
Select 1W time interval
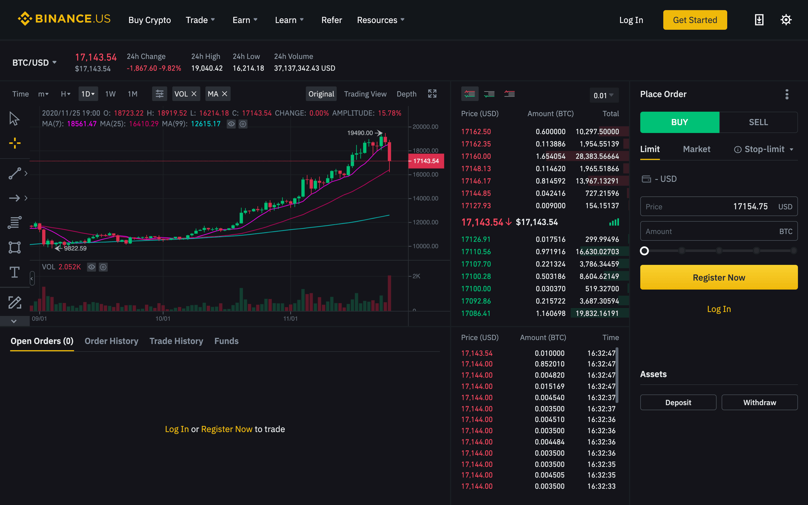110,94
